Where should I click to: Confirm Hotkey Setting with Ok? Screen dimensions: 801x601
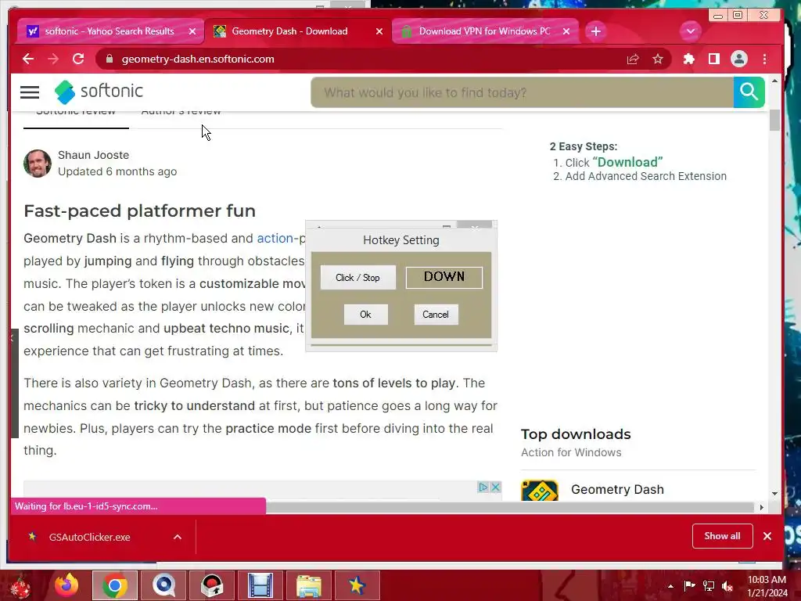366,315
